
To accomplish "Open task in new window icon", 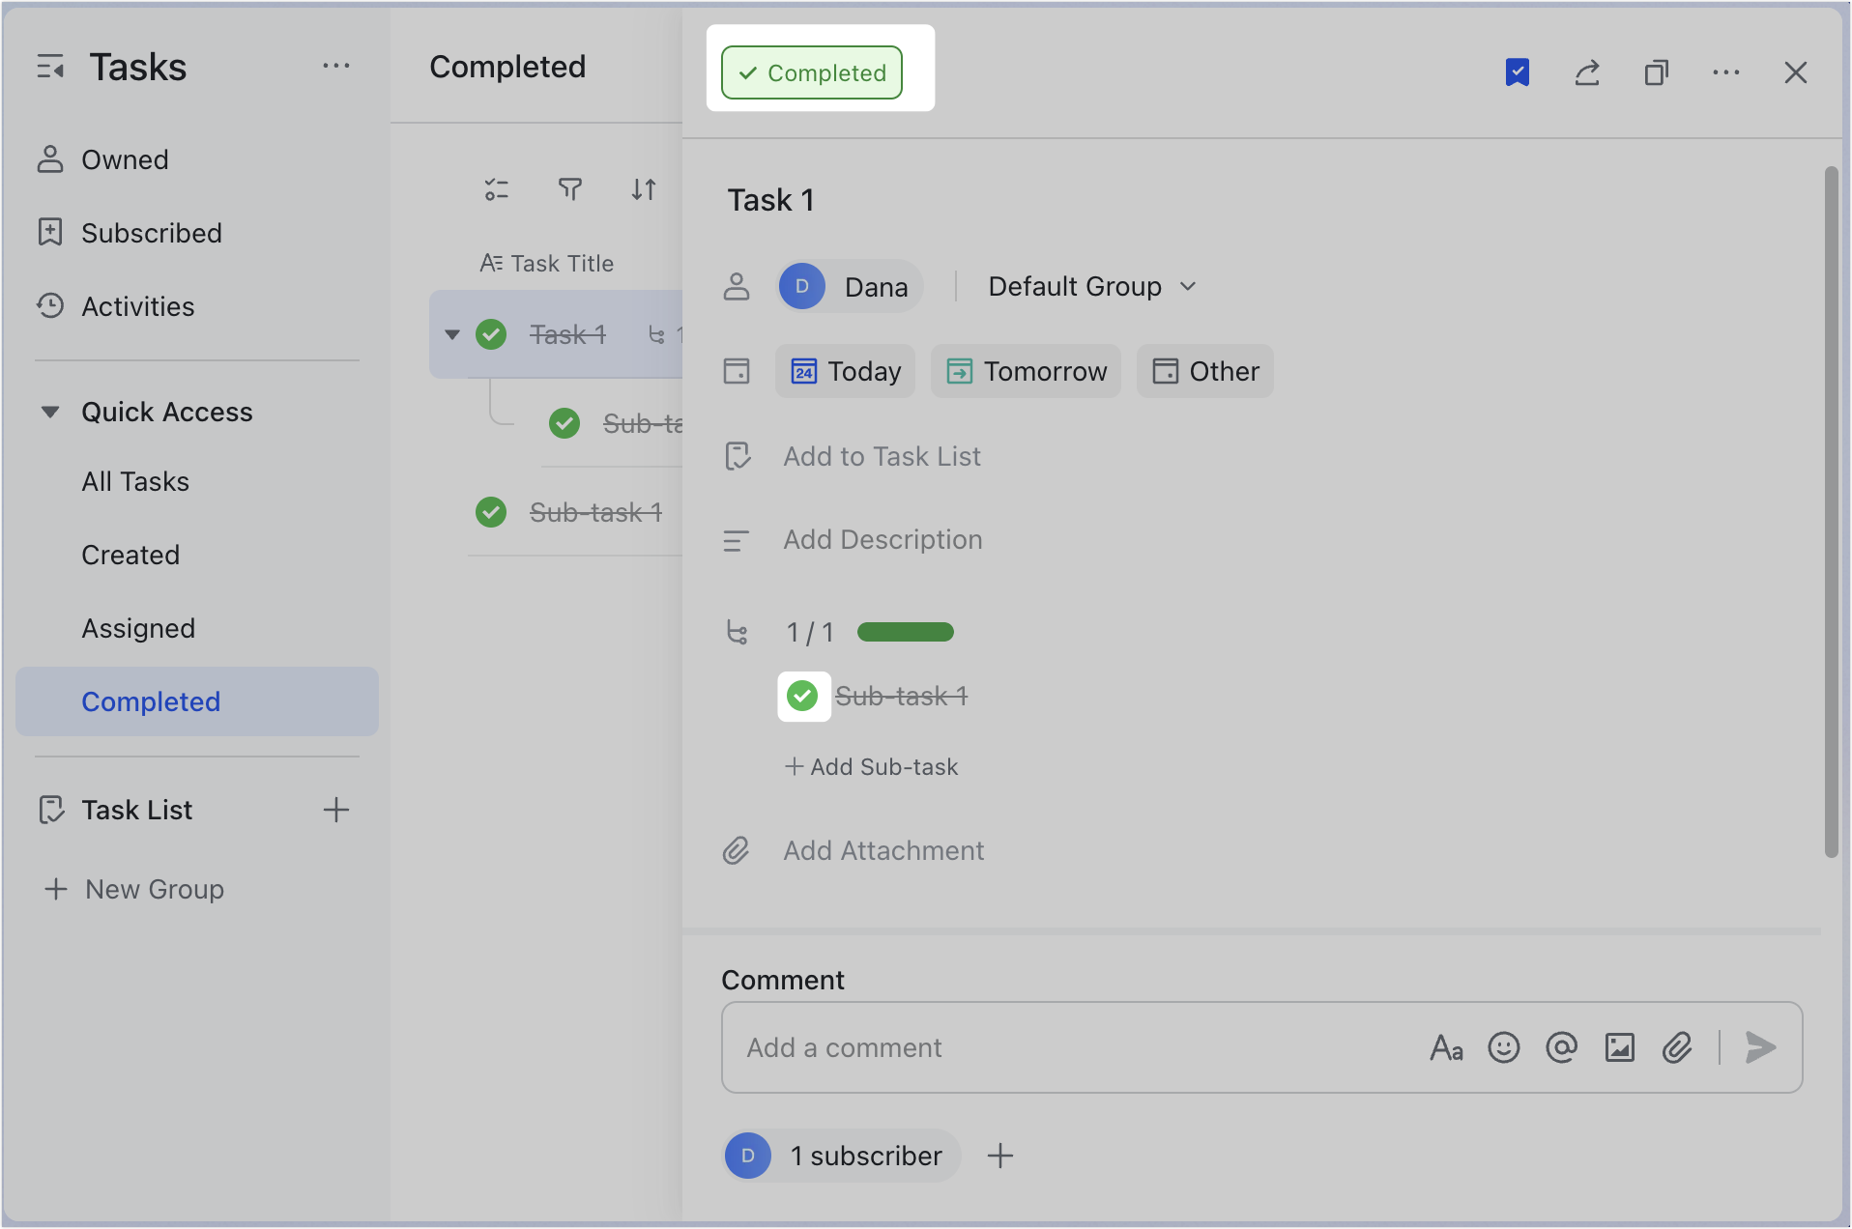I will [1657, 72].
